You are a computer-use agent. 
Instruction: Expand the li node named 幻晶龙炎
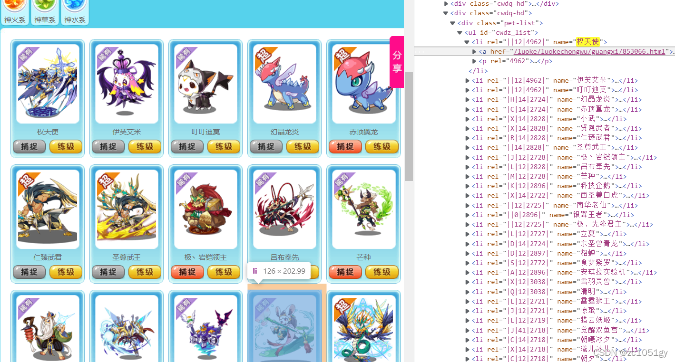467,99
